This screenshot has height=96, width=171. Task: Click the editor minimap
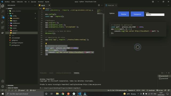click(x=100, y=12)
